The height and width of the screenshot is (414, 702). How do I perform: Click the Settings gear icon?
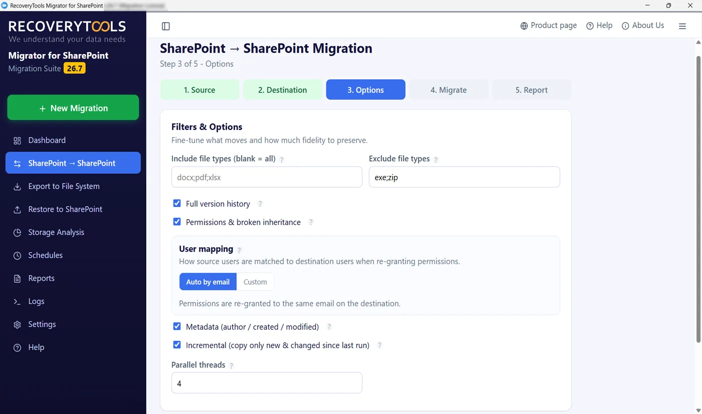[x=17, y=325]
